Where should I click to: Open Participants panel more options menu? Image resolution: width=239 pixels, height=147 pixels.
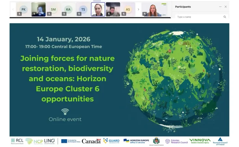(x=220, y=6)
